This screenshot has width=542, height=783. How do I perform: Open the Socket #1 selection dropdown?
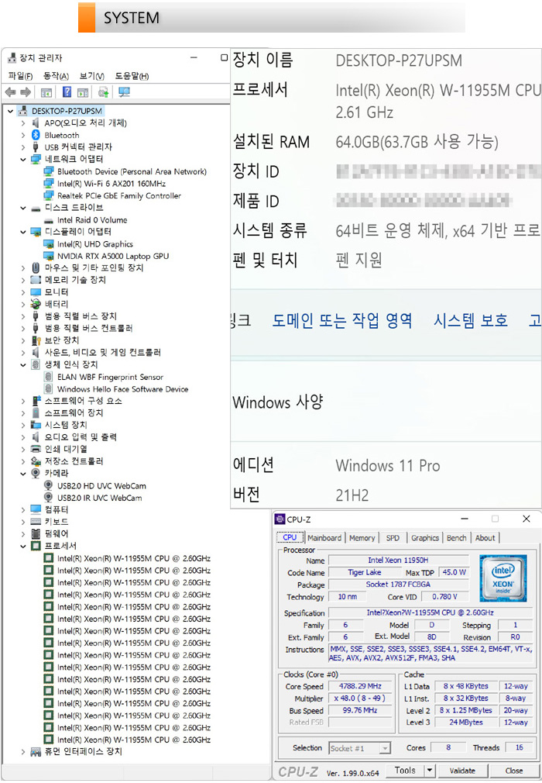tap(385, 748)
